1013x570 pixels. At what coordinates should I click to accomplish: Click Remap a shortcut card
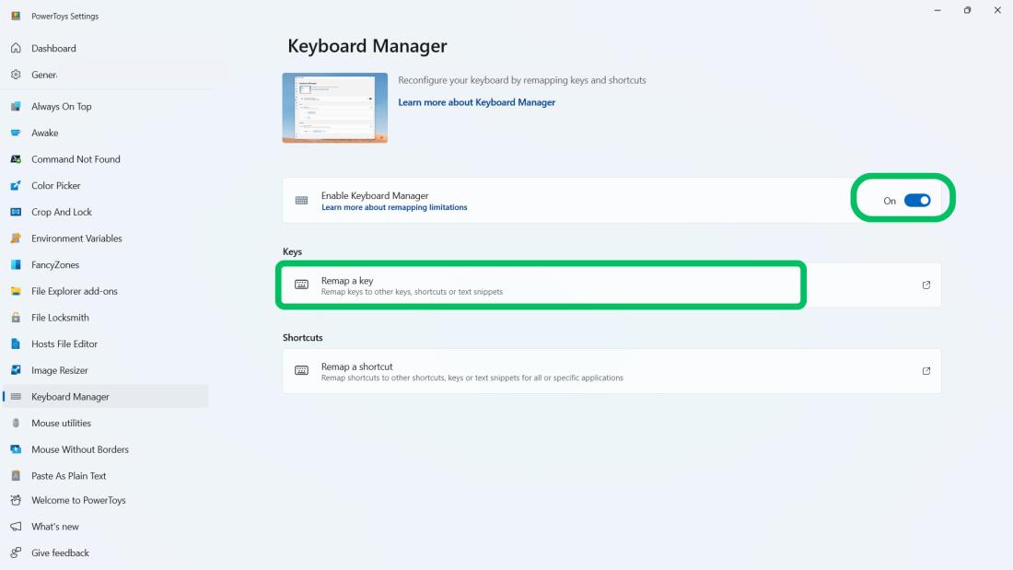pos(611,371)
